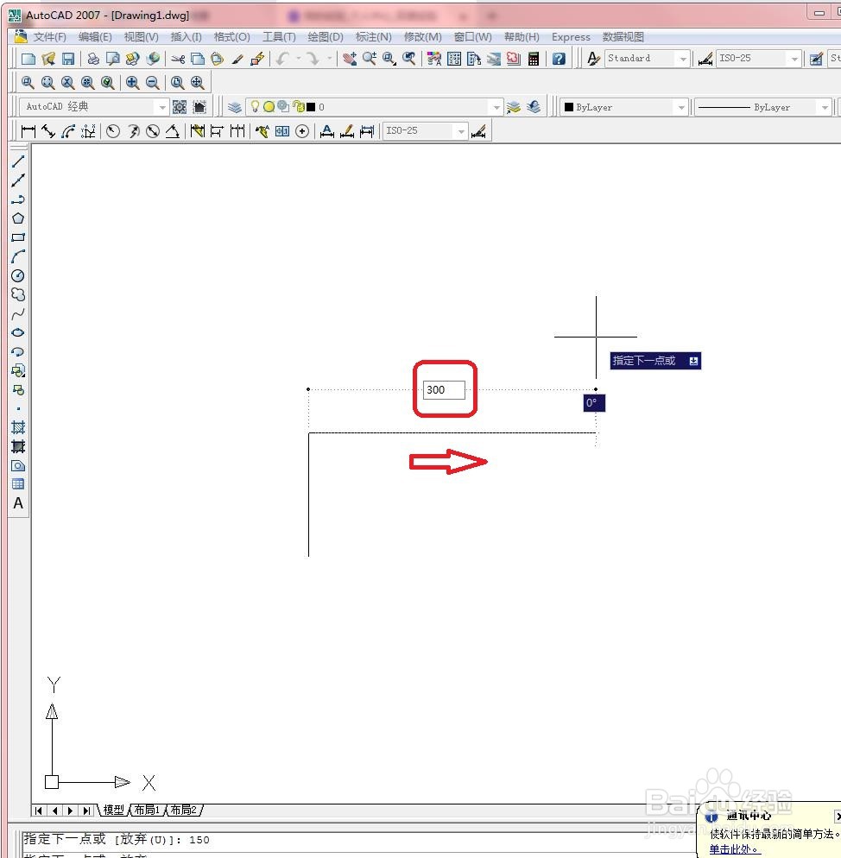Select the Angular dimension tool
Viewport: 841px width, 858px height.
click(x=173, y=131)
